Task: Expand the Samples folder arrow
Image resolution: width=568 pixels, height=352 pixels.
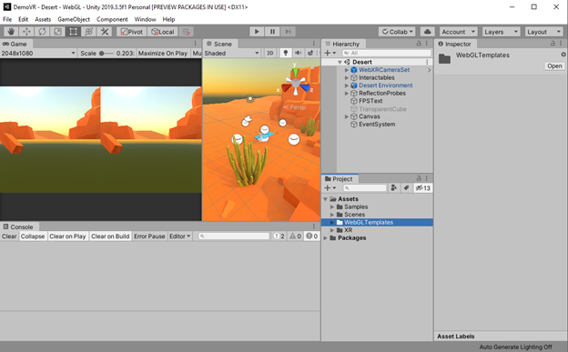Action: click(332, 206)
